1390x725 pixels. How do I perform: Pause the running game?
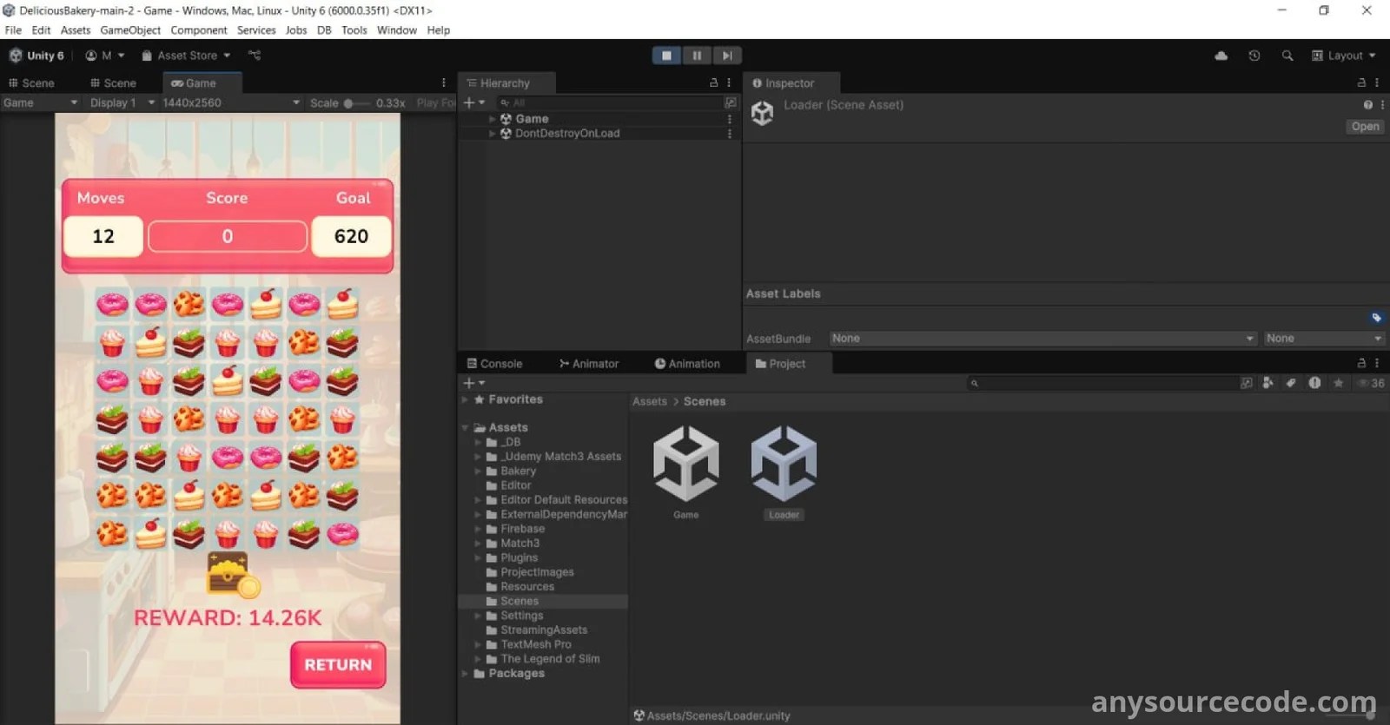point(697,56)
